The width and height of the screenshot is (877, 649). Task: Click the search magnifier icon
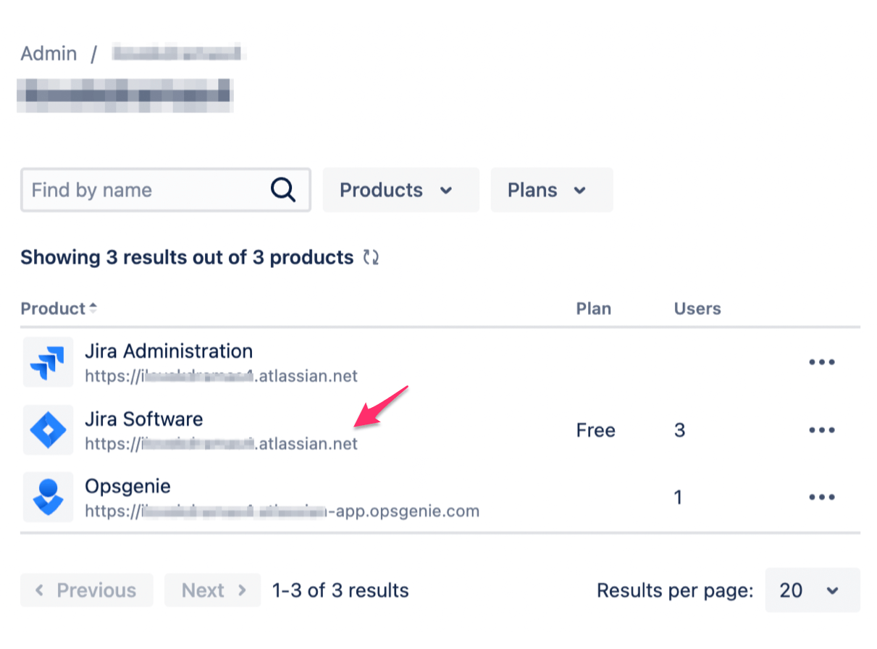(x=283, y=190)
